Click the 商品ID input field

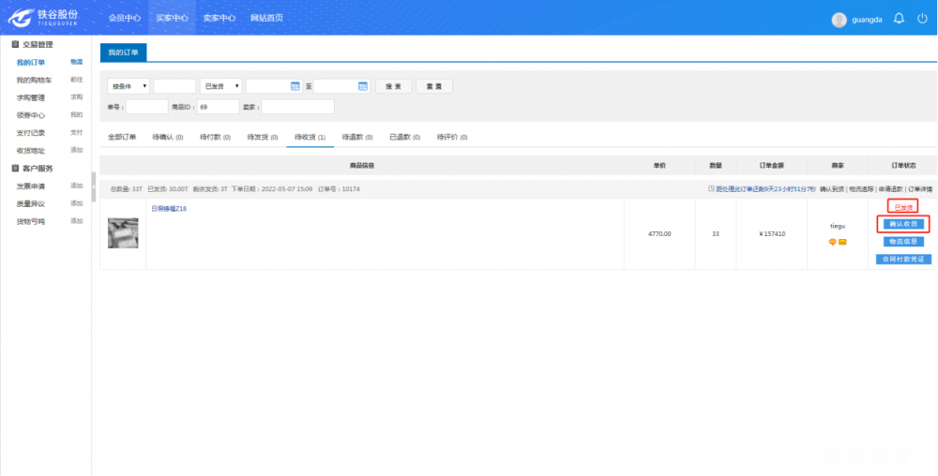[218, 107]
